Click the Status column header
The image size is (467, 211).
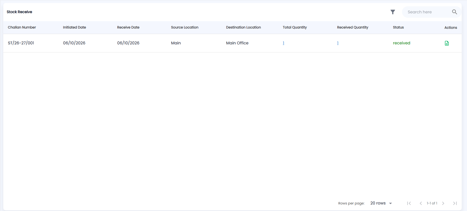398,27
